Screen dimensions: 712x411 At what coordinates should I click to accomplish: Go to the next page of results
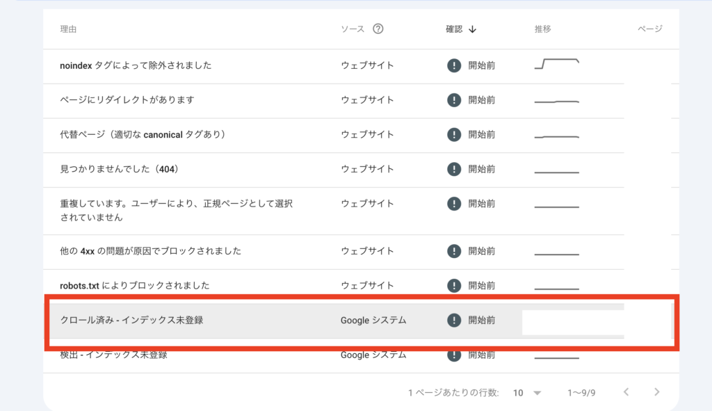657,392
